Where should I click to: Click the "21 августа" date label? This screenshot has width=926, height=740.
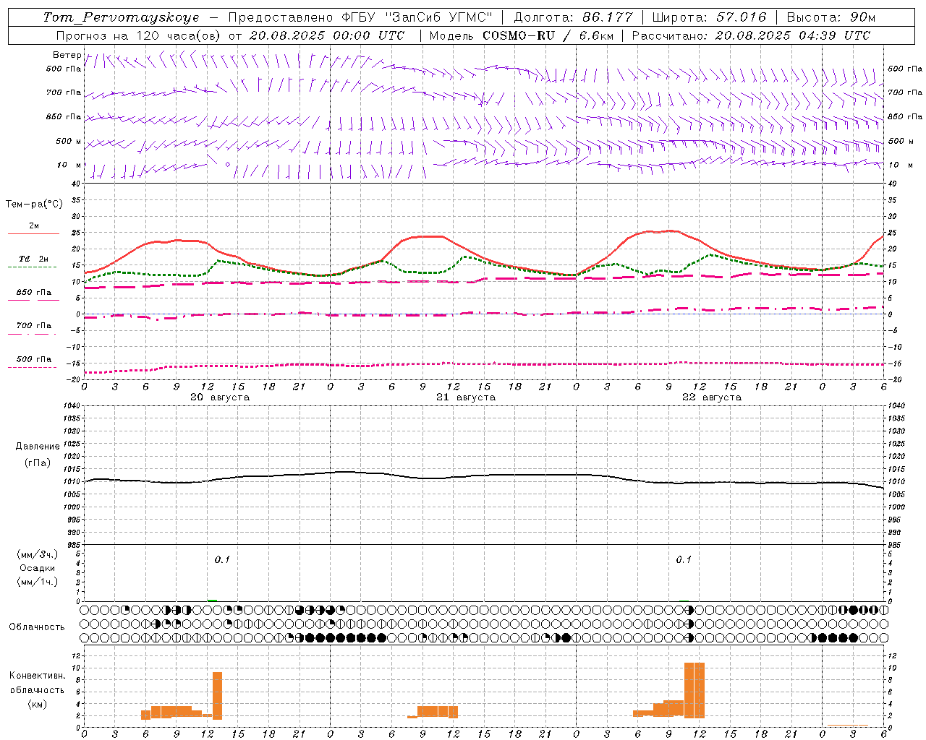[466, 397]
